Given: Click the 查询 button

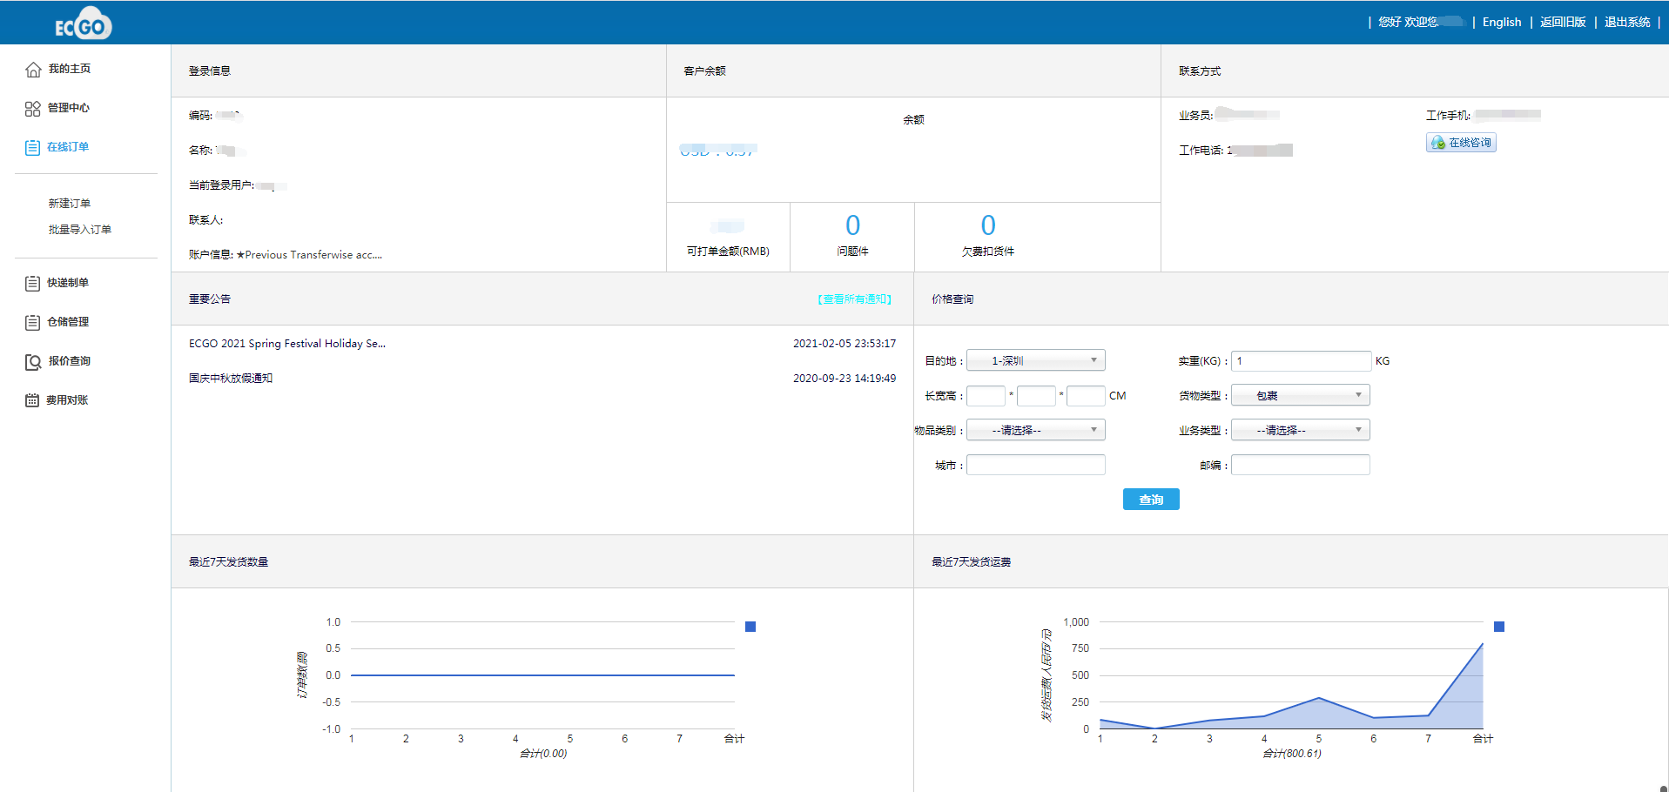Looking at the screenshot, I should tap(1151, 500).
